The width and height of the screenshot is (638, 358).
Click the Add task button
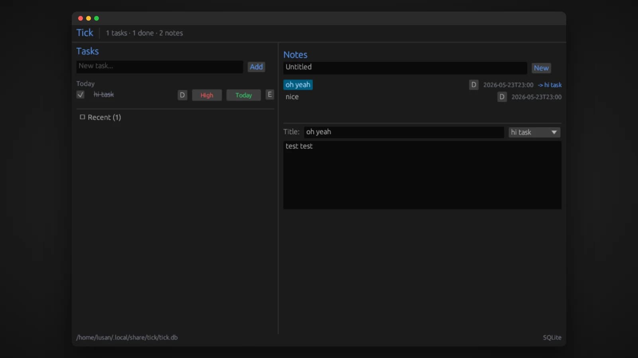(256, 67)
